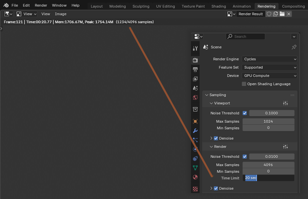The width and height of the screenshot is (308, 199).
Task: Adjust Render Max Samples field 4096
Action: tap(268, 165)
